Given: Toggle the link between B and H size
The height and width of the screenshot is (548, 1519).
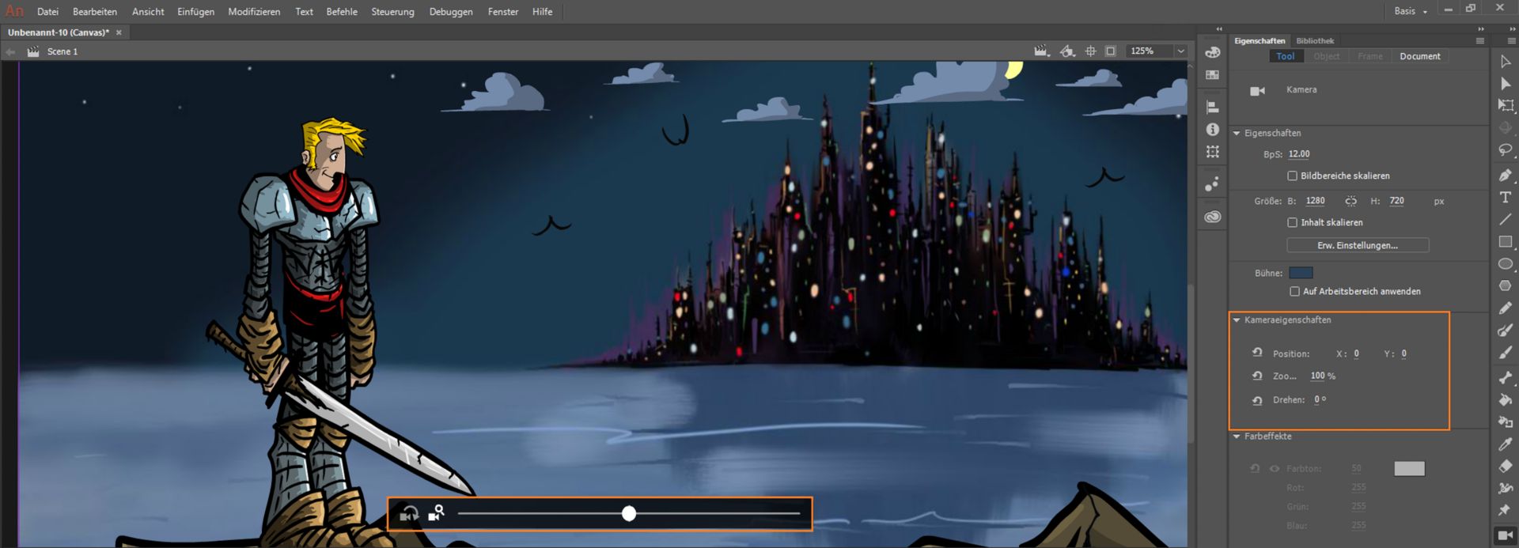Looking at the screenshot, I should pos(1350,201).
